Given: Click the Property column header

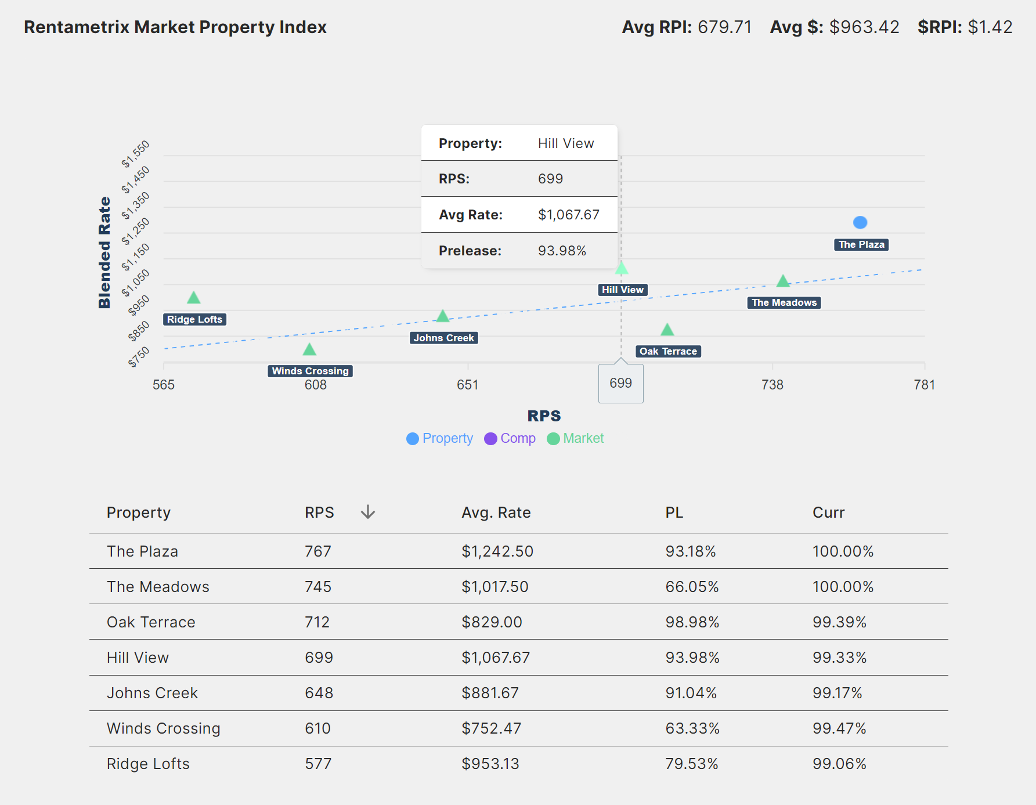Looking at the screenshot, I should pyautogui.click(x=139, y=512).
